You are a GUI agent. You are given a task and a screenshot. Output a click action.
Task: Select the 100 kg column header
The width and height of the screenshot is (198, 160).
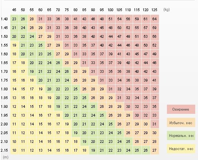tap(110, 10)
